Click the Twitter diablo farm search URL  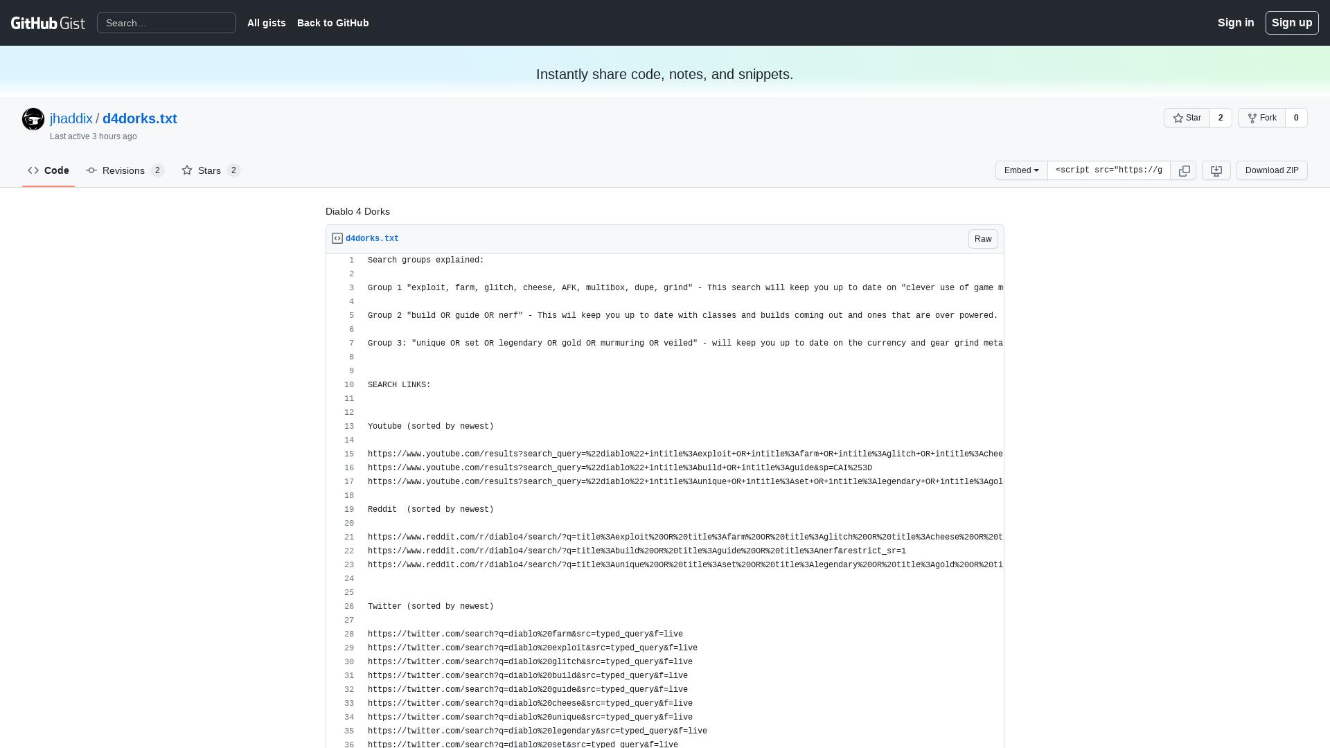(525, 634)
